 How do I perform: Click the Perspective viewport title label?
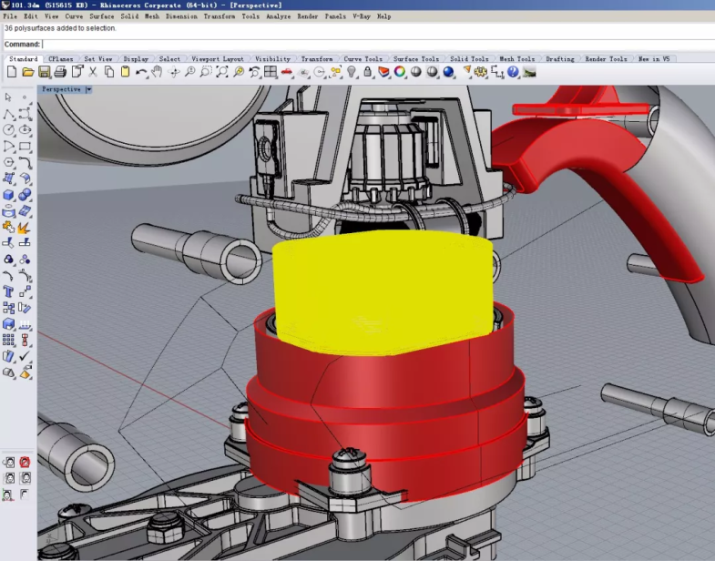pyautogui.click(x=61, y=89)
